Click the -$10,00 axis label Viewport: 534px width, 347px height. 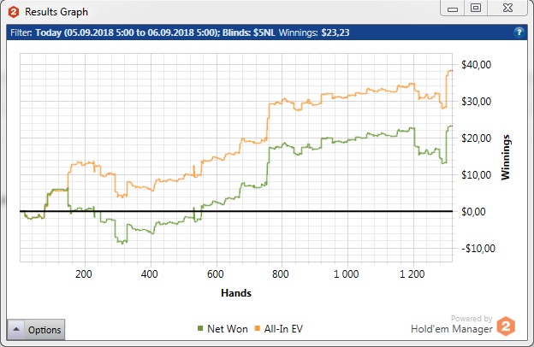pyautogui.click(x=478, y=249)
